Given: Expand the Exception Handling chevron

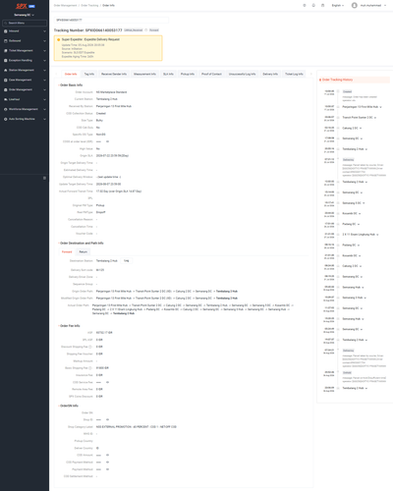Looking at the screenshot, I should [x=44, y=61].
